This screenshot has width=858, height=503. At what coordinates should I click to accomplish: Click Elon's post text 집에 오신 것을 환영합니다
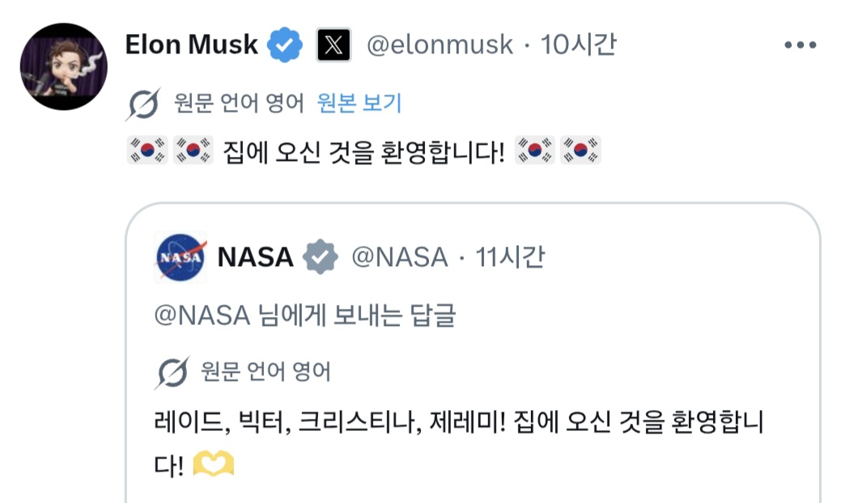click(363, 151)
